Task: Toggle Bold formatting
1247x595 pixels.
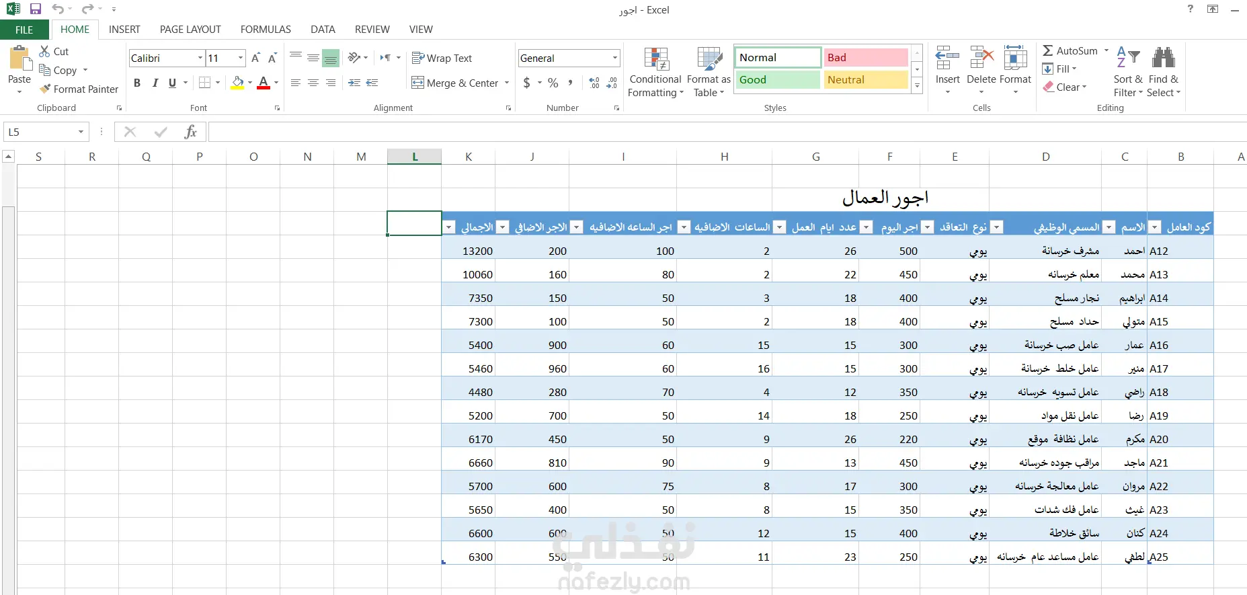Action: pyautogui.click(x=137, y=83)
